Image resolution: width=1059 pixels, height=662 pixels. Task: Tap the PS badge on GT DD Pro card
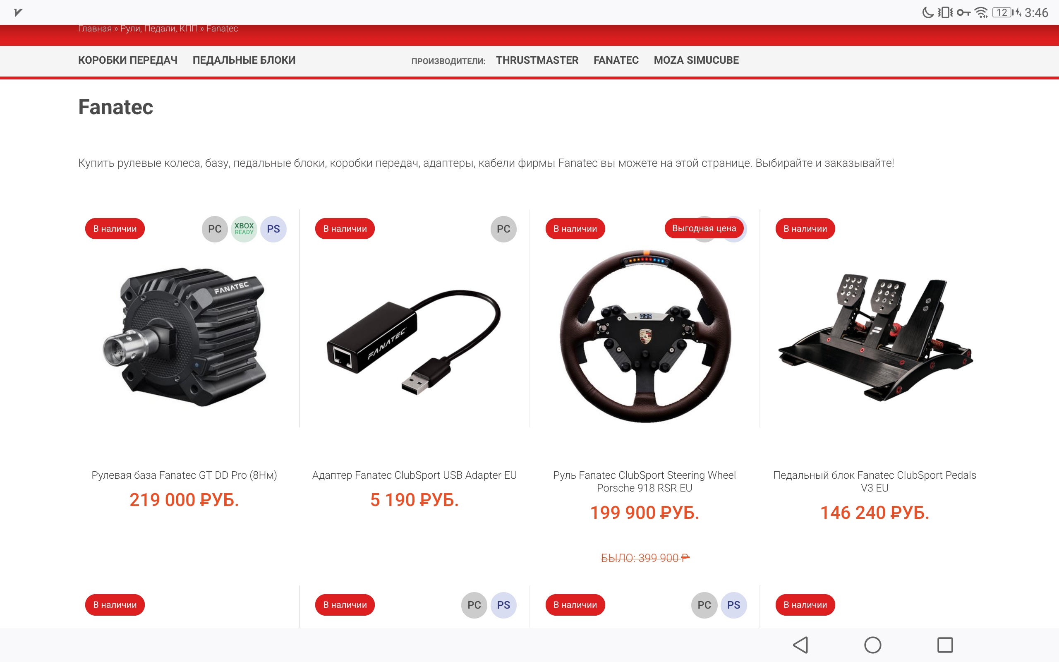[x=273, y=229]
